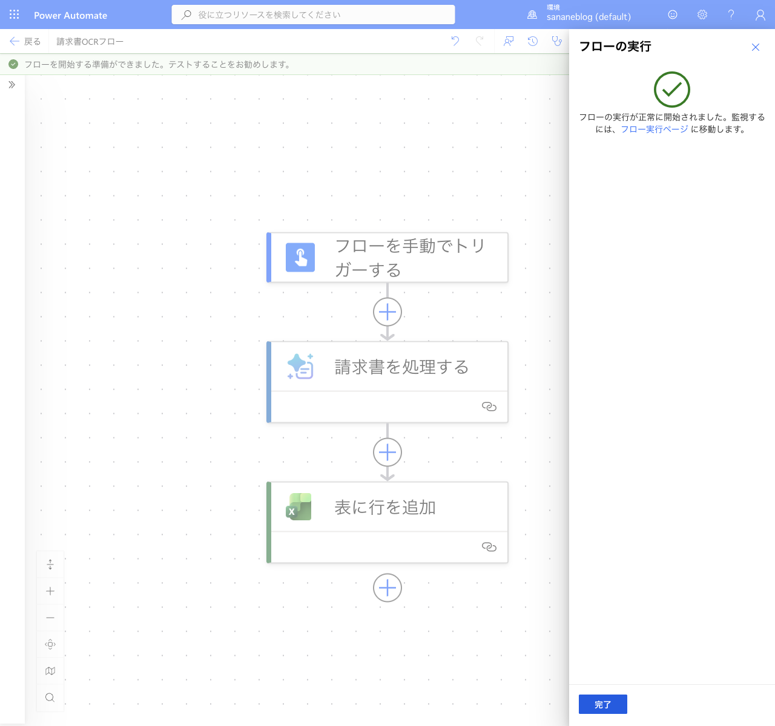Click the environment globe icon
This screenshot has height=726, width=775.
pos(532,15)
